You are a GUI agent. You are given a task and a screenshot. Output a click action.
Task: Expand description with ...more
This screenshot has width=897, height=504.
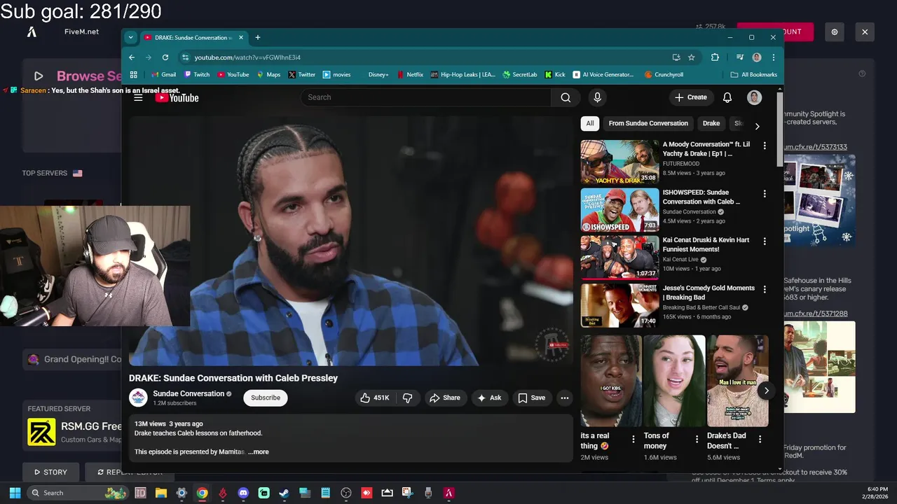(x=259, y=452)
